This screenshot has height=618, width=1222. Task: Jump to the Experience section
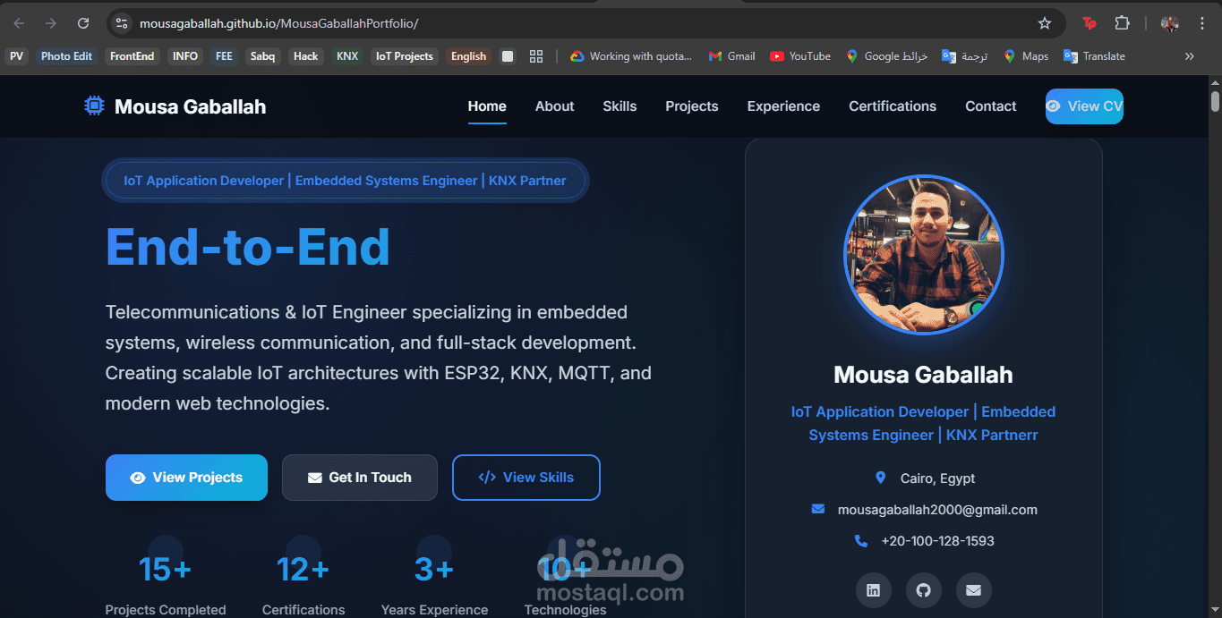point(783,106)
